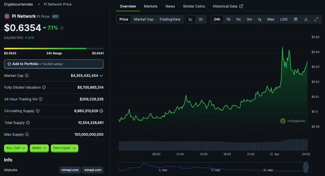Open Buy / Sell dropdown

coord(16,148)
